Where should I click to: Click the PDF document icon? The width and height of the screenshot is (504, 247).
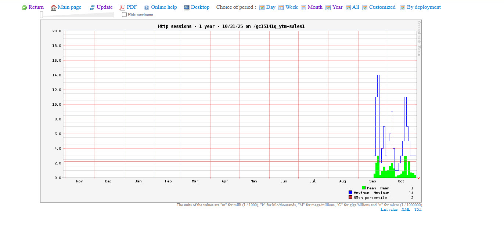[x=122, y=8]
